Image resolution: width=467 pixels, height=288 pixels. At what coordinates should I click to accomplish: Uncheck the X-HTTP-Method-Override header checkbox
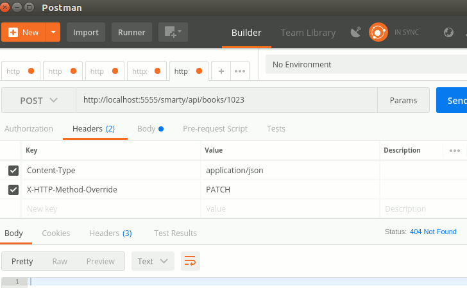[13, 190]
